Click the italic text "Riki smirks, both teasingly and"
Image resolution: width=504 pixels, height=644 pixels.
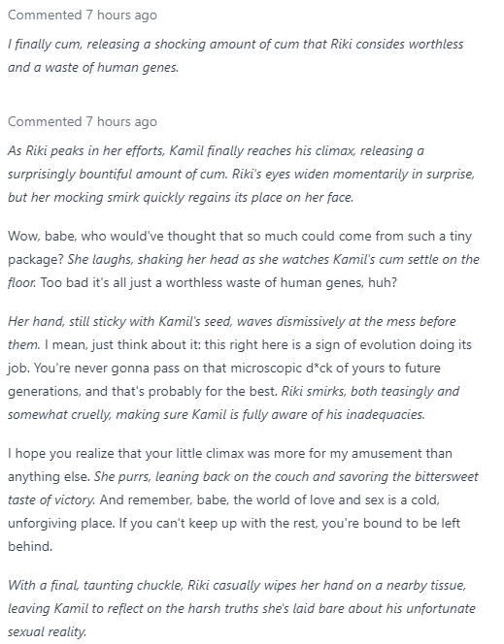370,392
